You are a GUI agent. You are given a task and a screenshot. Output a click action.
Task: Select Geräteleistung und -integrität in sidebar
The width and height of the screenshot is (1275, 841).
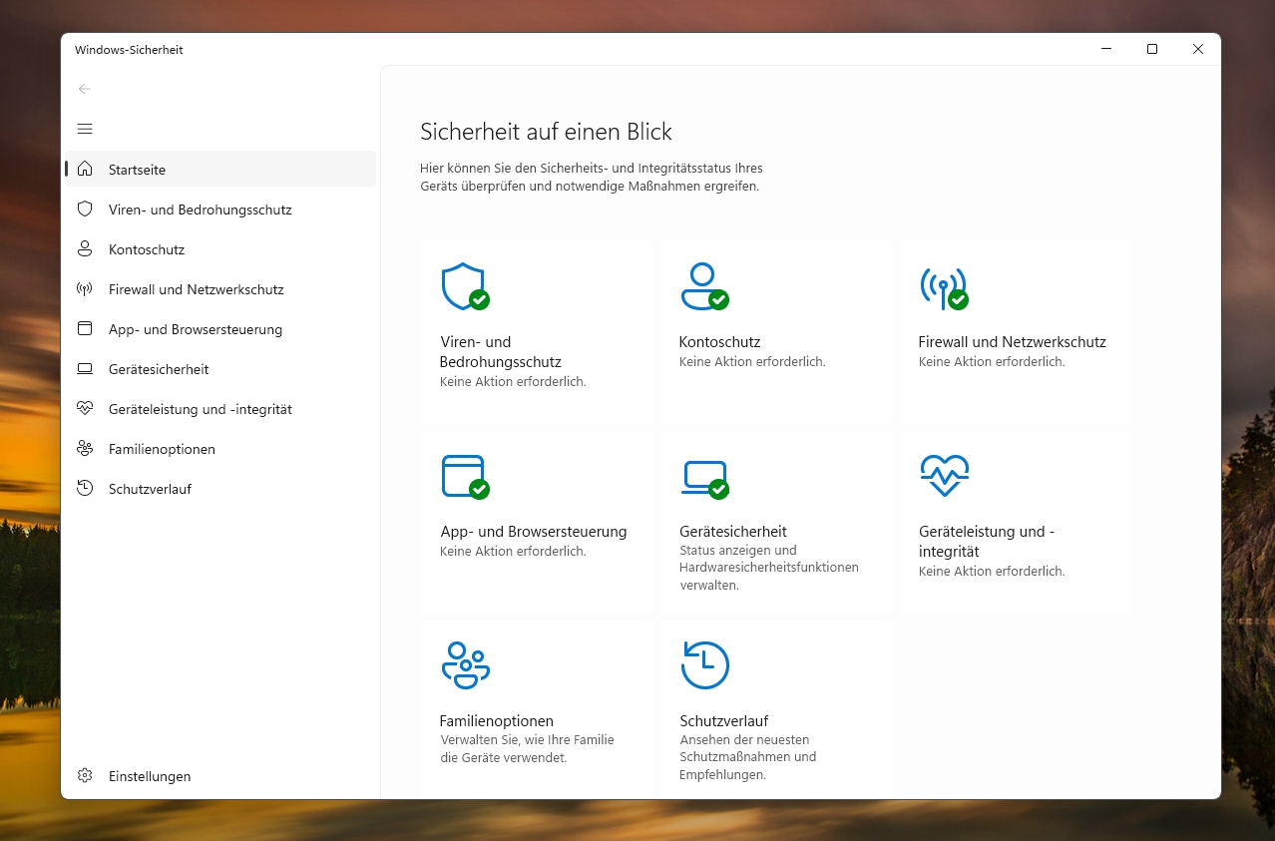(200, 409)
